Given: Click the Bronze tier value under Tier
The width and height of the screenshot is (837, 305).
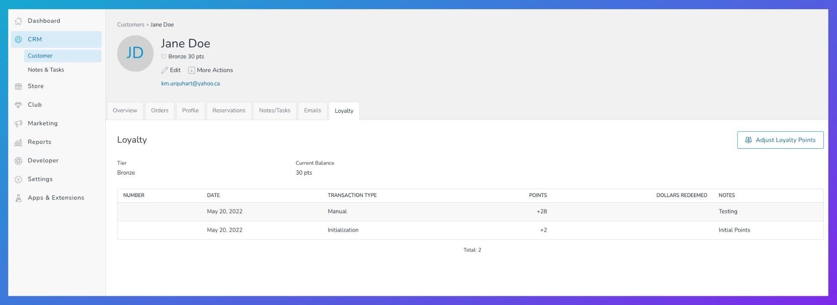Looking at the screenshot, I should click(126, 173).
